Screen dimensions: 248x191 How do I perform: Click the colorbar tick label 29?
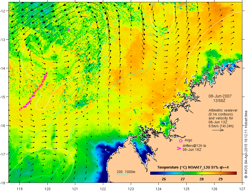coord(220,179)
